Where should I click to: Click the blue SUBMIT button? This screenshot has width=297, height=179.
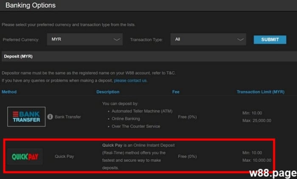point(270,39)
